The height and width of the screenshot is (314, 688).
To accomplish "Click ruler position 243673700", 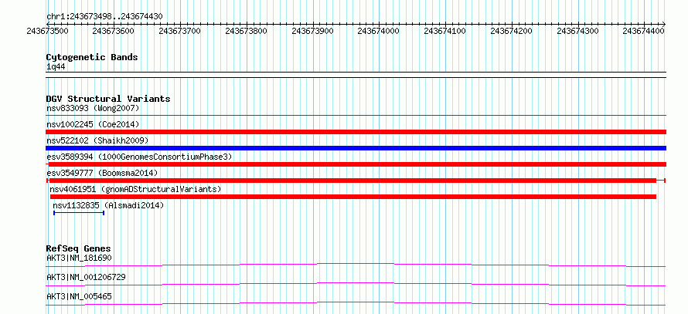I will click(179, 31).
